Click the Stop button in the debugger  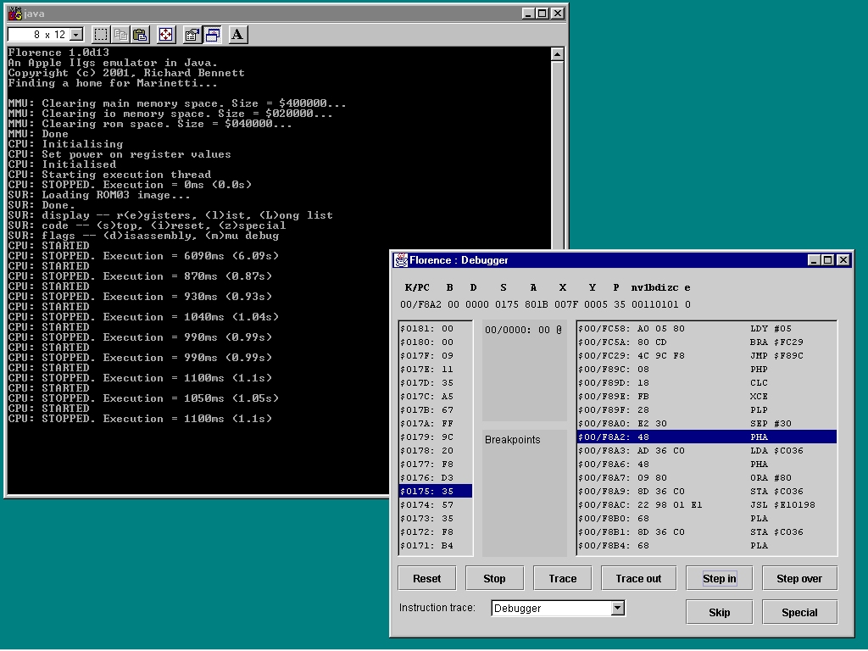point(494,578)
